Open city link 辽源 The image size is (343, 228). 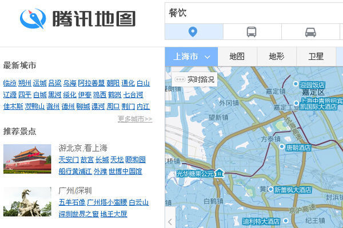(x=10, y=95)
